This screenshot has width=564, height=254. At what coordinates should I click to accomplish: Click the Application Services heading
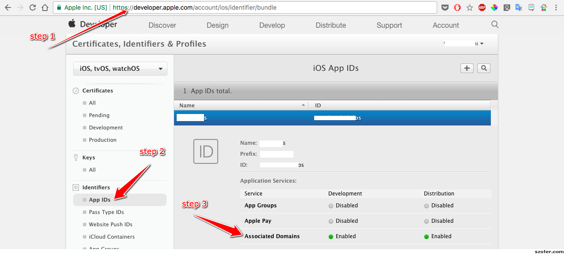coord(268,181)
